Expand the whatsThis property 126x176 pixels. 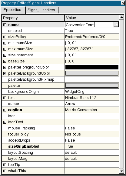(5, 171)
